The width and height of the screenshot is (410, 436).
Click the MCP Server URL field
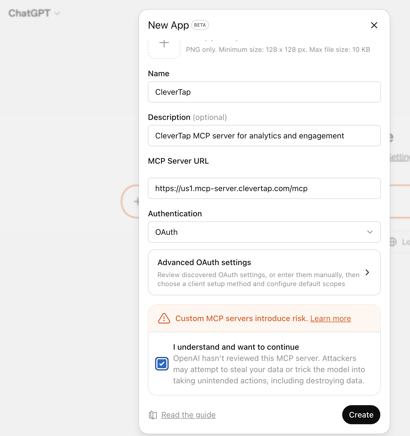(264, 188)
